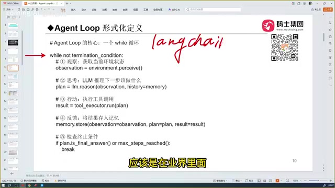
Task: Select the 审阅 (Review) ribbon tab
Action: (x=125, y=10)
